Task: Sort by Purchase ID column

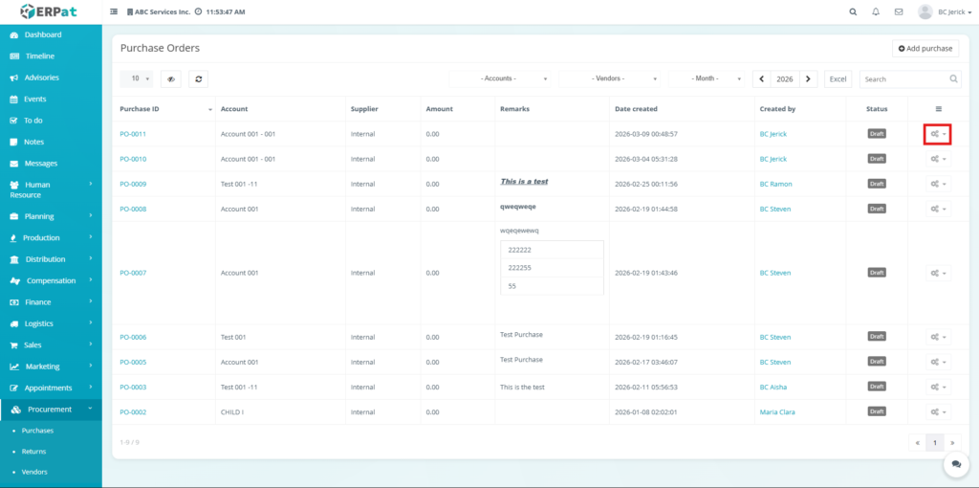Action: [163, 109]
